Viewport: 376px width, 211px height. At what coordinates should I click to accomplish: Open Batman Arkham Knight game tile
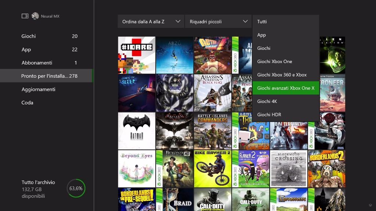click(174, 131)
